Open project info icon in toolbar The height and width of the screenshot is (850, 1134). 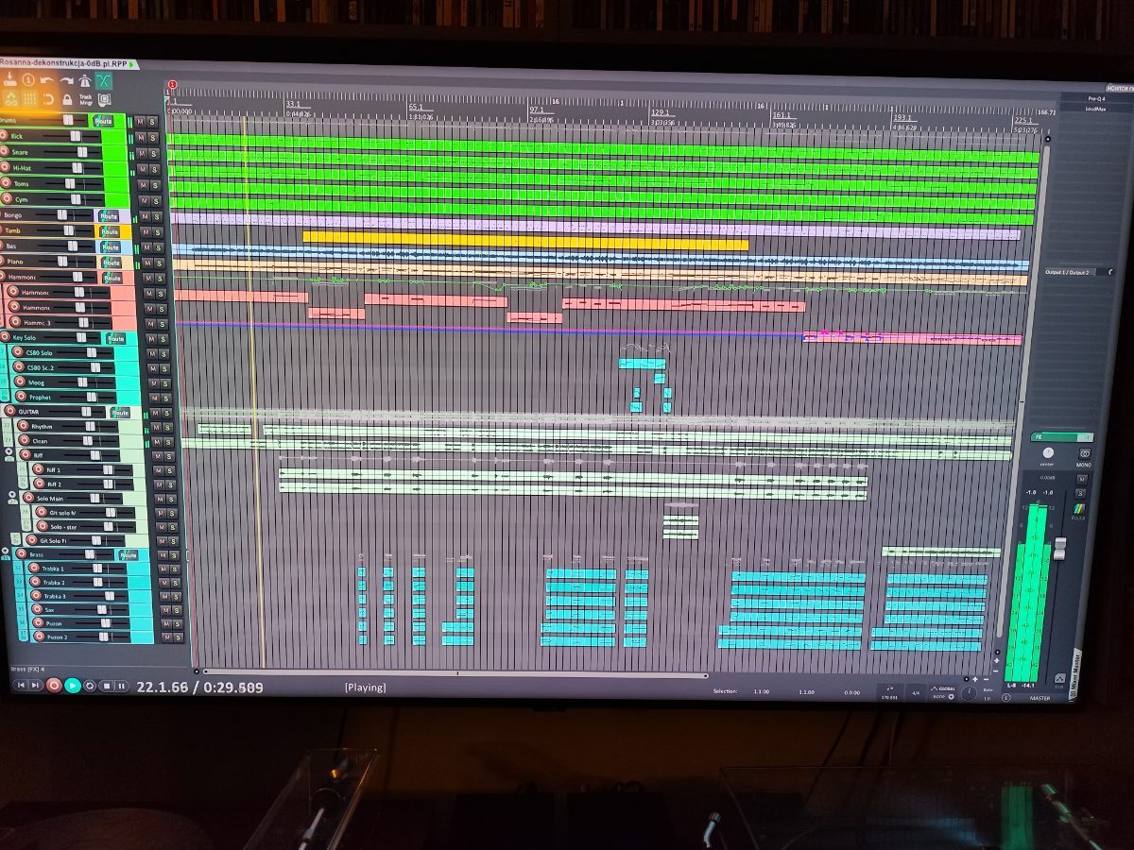(28, 80)
